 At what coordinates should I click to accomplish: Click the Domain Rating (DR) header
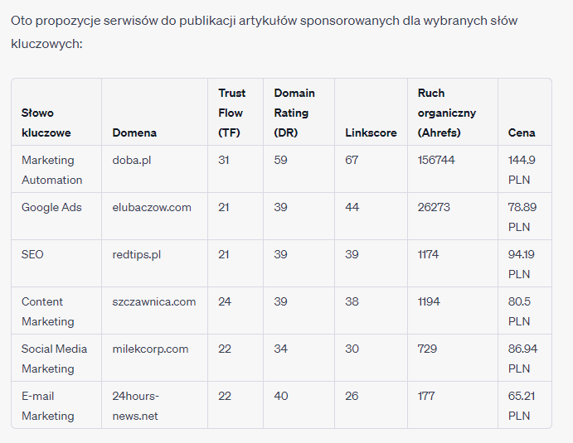pos(294,113)
